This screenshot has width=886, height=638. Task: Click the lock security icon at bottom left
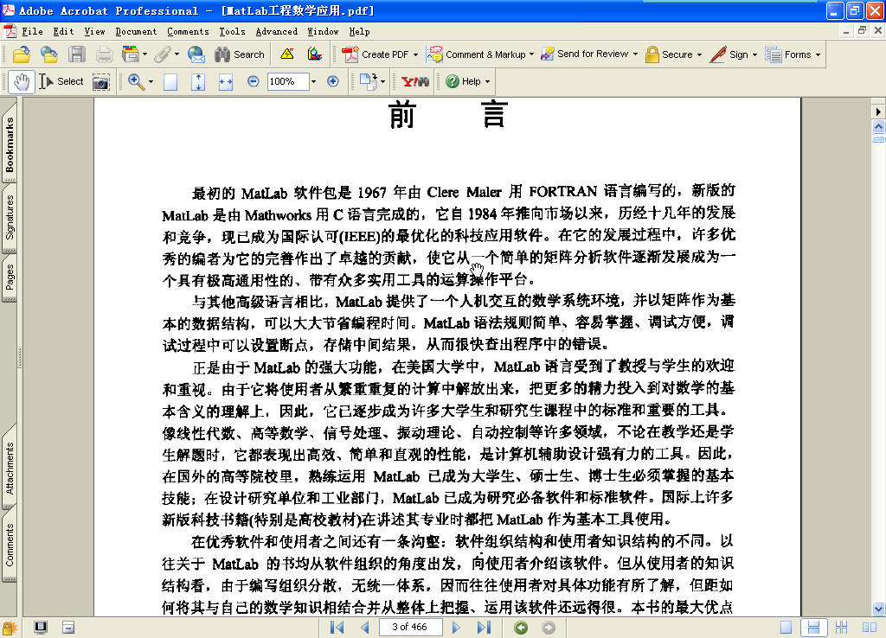coord(10,628)
